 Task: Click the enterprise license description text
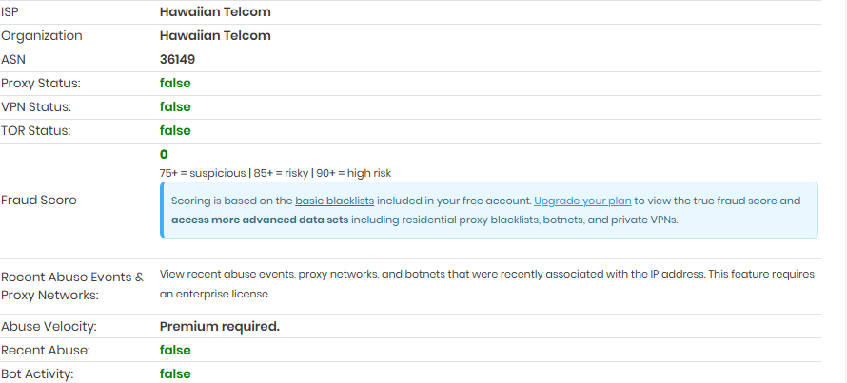[x=487, y=284]
